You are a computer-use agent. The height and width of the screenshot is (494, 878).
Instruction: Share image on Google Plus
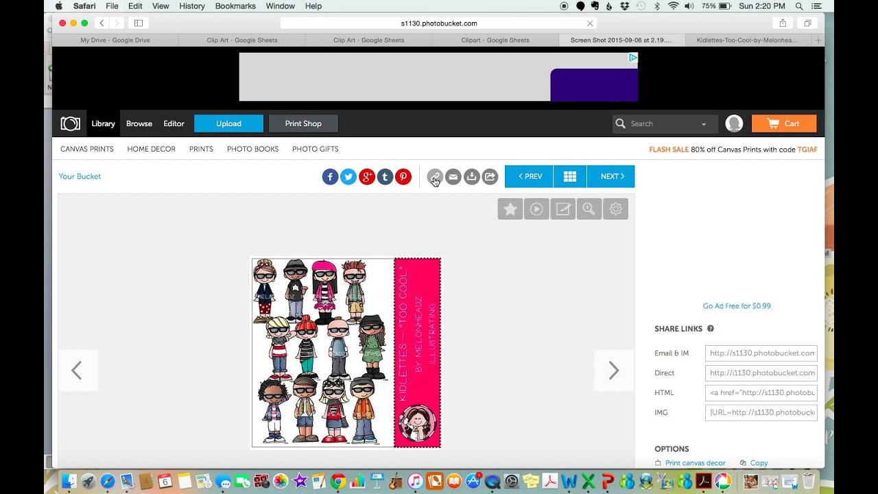pos(367,177)
